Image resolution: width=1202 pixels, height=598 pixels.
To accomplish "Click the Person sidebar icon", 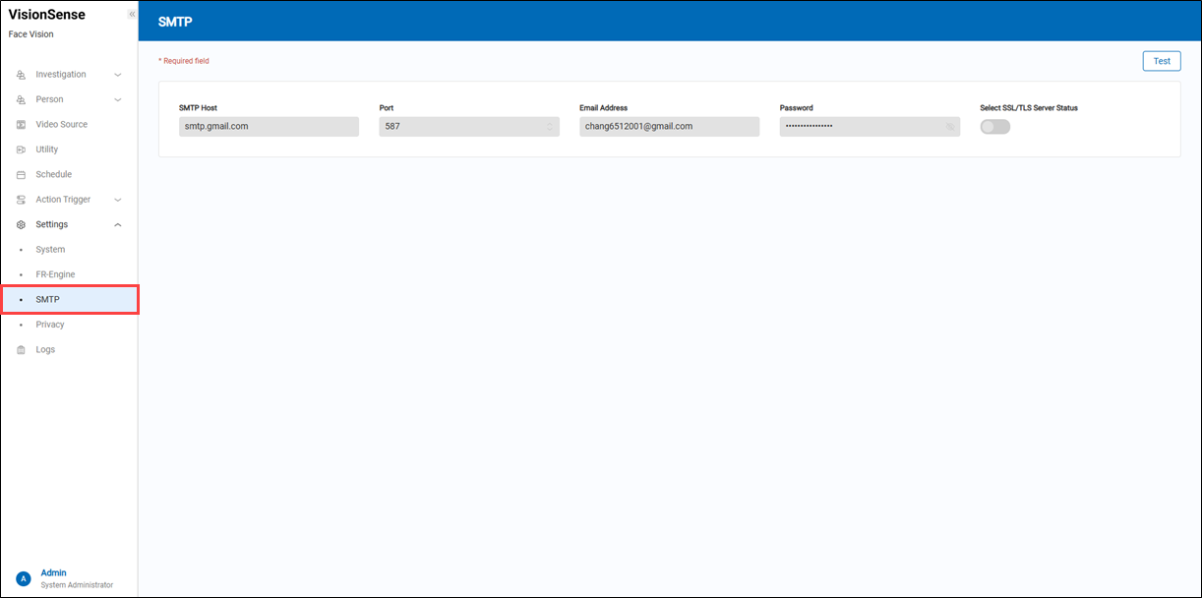I will (x=20, y=98).
